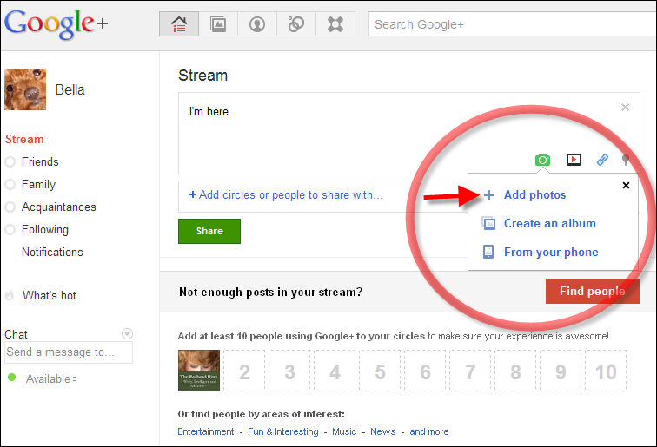Click the Search Google+ field
The width and height of the screenshot is (657, 447).
pos(513,24)
